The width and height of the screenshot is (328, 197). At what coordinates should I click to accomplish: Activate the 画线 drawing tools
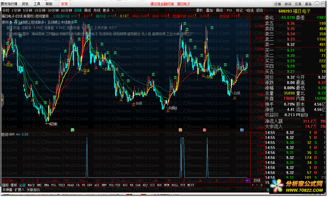(x=219, y=10)
